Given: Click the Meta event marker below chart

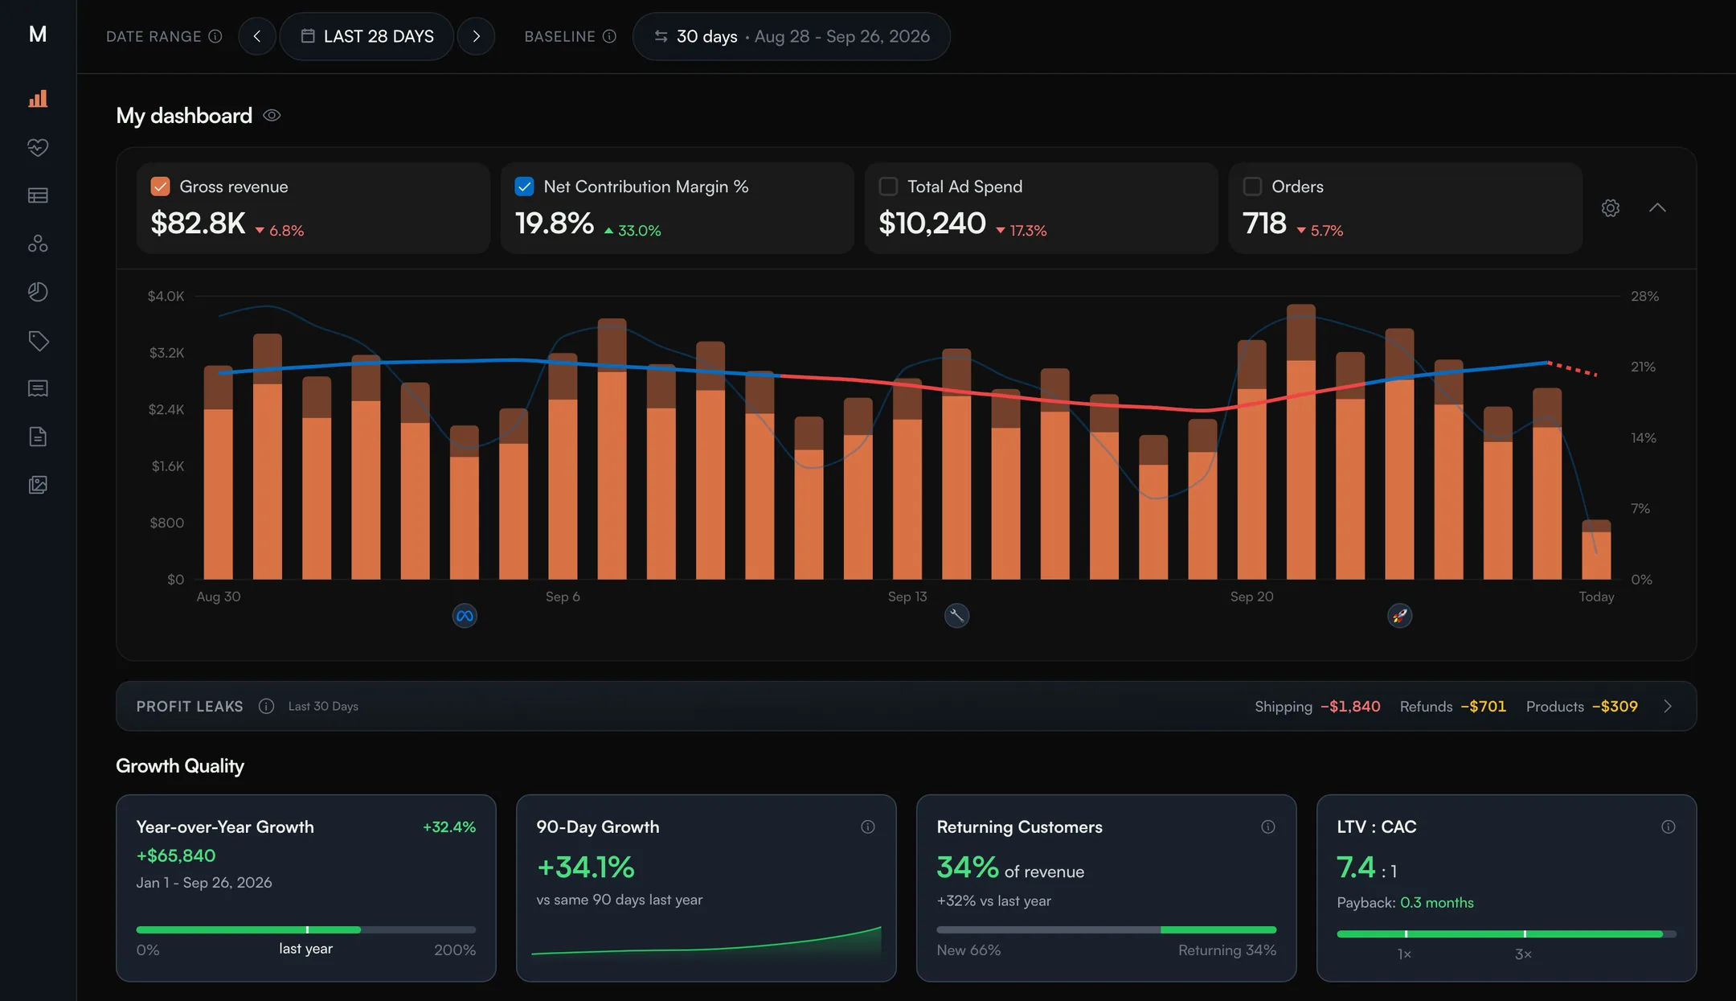Looking at the screenshot, I should click(x=465, y=616).
